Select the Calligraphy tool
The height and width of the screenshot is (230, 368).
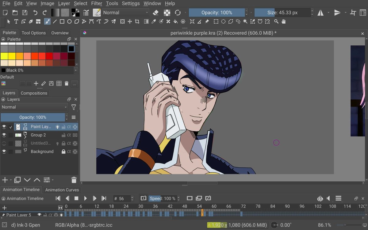tap(31, 21)
